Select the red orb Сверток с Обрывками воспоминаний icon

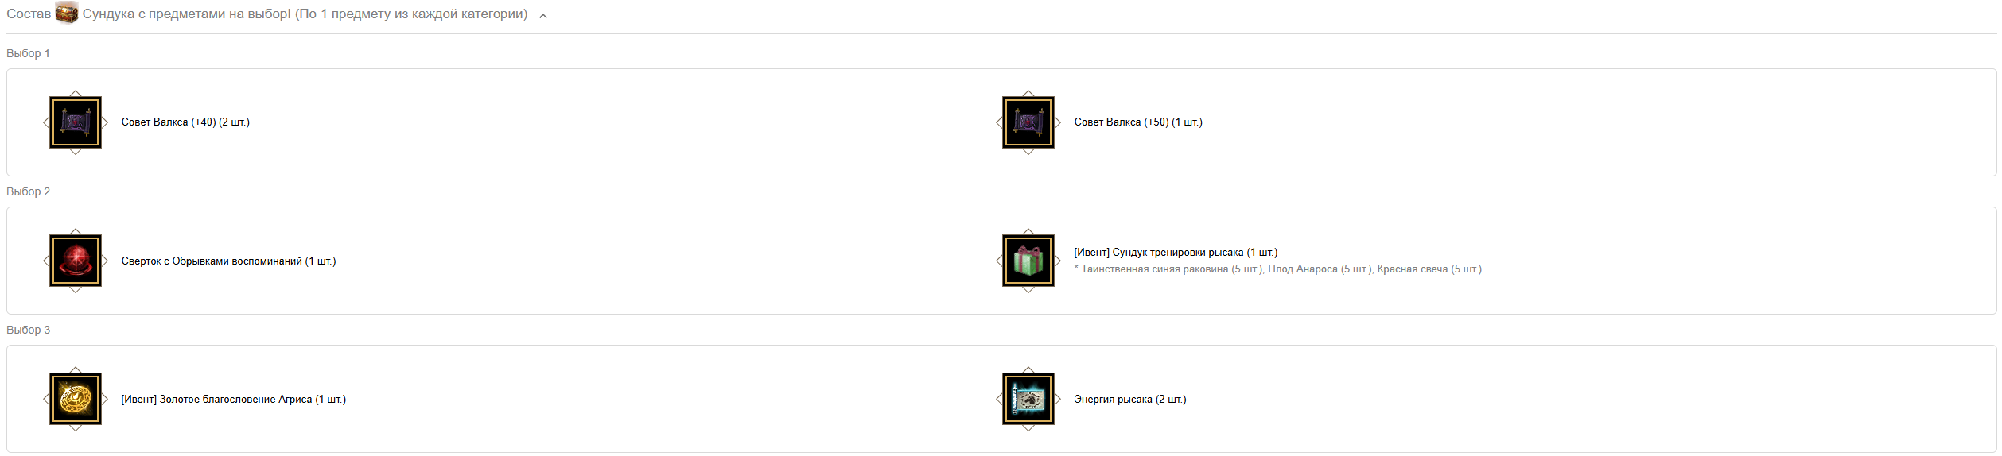click(76, 261)
